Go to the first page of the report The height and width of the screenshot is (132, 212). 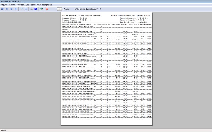pos(2,9)
